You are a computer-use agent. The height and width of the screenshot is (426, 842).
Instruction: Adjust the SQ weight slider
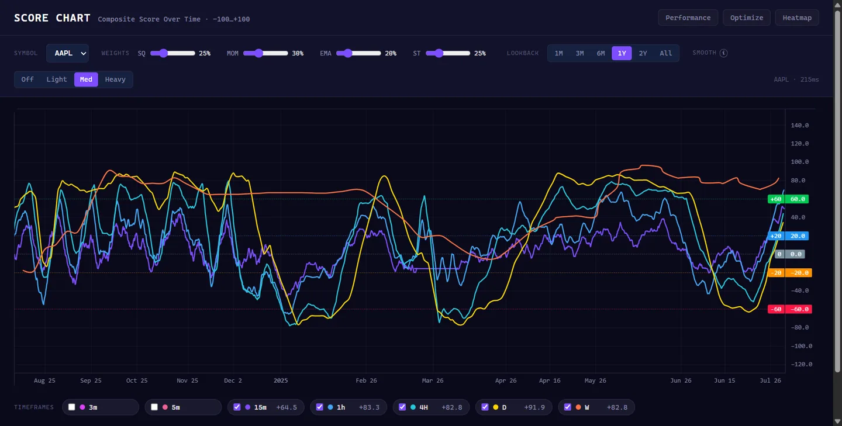(x=172, y=53)
